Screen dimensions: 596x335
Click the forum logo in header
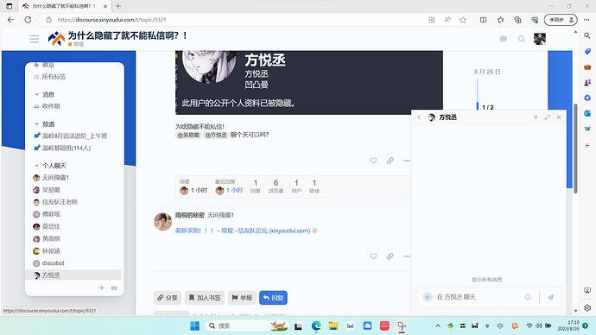point(56,38)
